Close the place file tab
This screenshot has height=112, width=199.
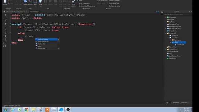click(26, 12)
